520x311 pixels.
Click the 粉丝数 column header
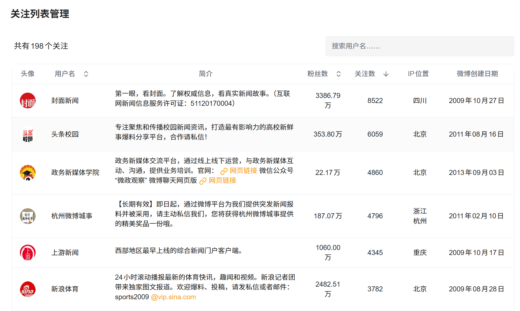pyautogui.click(x=318, y=74)
